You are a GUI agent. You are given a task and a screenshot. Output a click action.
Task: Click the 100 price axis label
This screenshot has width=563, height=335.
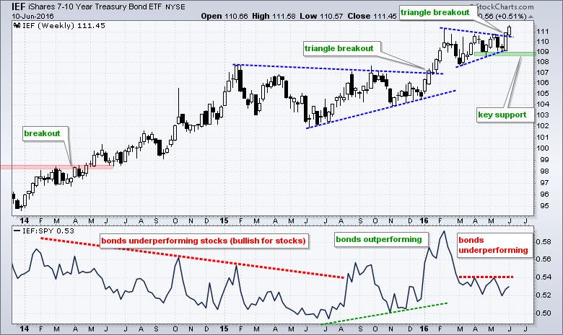pyautogui.click(x=542, y=148)
